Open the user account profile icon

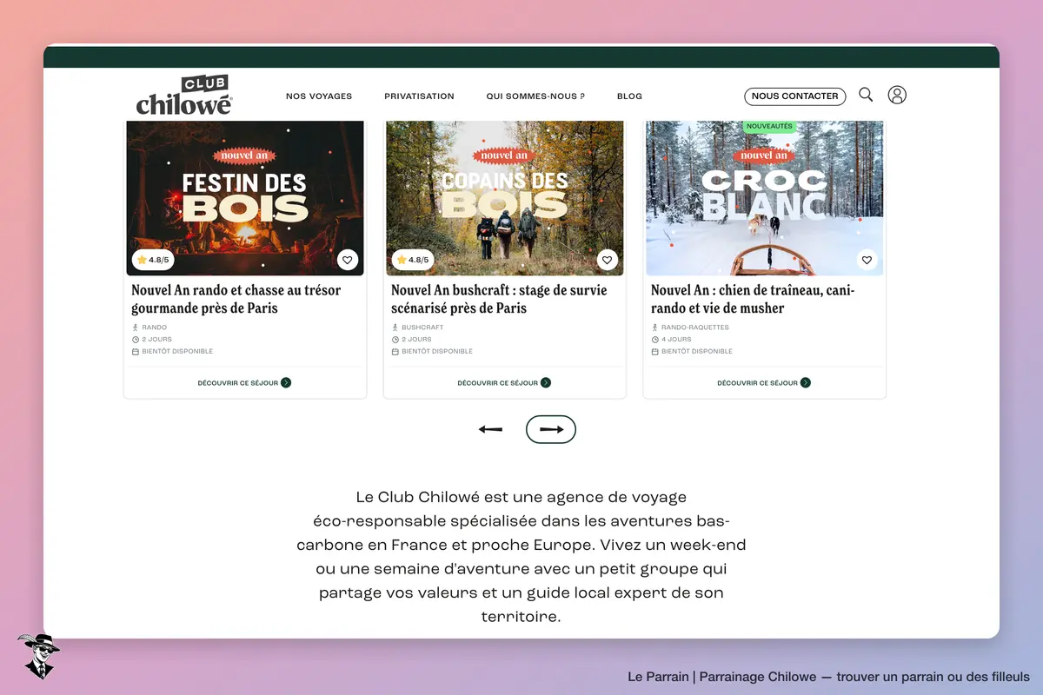pyautogui.click(x=897, y=95)
